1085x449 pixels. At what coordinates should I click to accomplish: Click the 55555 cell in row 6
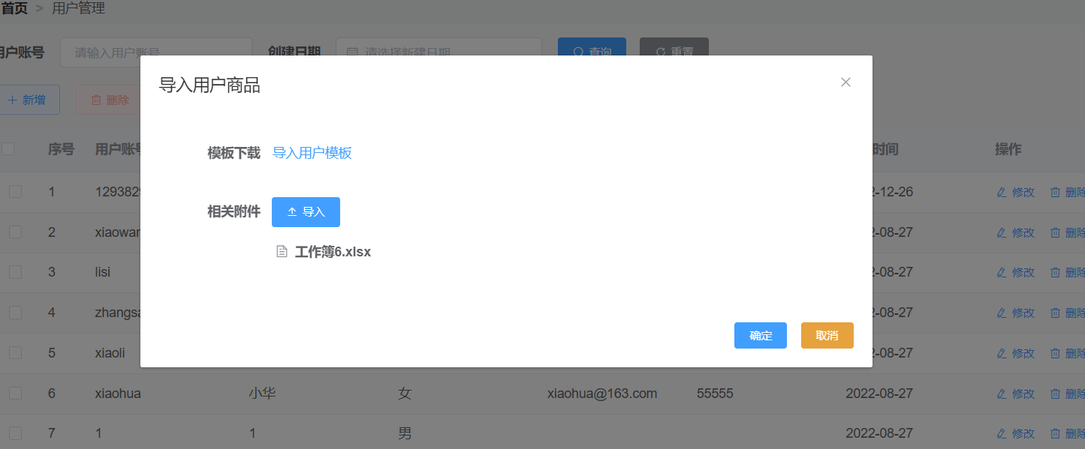715,394
